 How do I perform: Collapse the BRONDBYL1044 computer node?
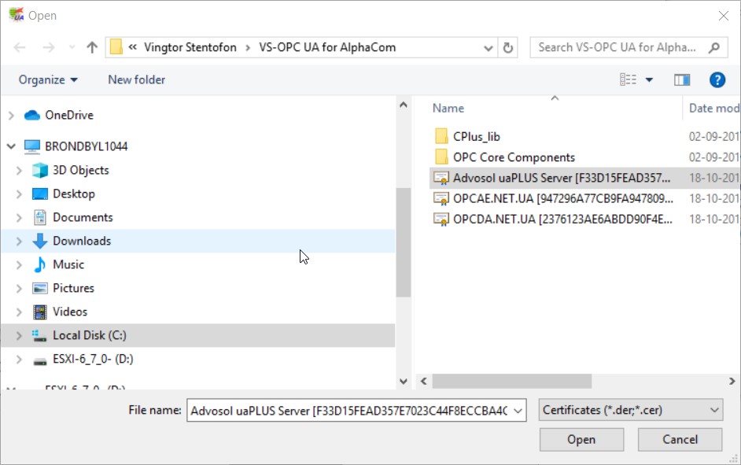coord(11,146)
